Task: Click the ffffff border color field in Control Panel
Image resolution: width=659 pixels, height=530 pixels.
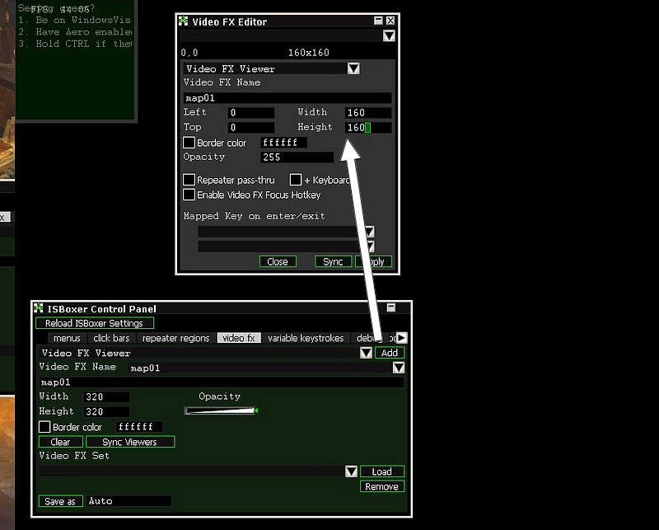Action: coord(139,427)
